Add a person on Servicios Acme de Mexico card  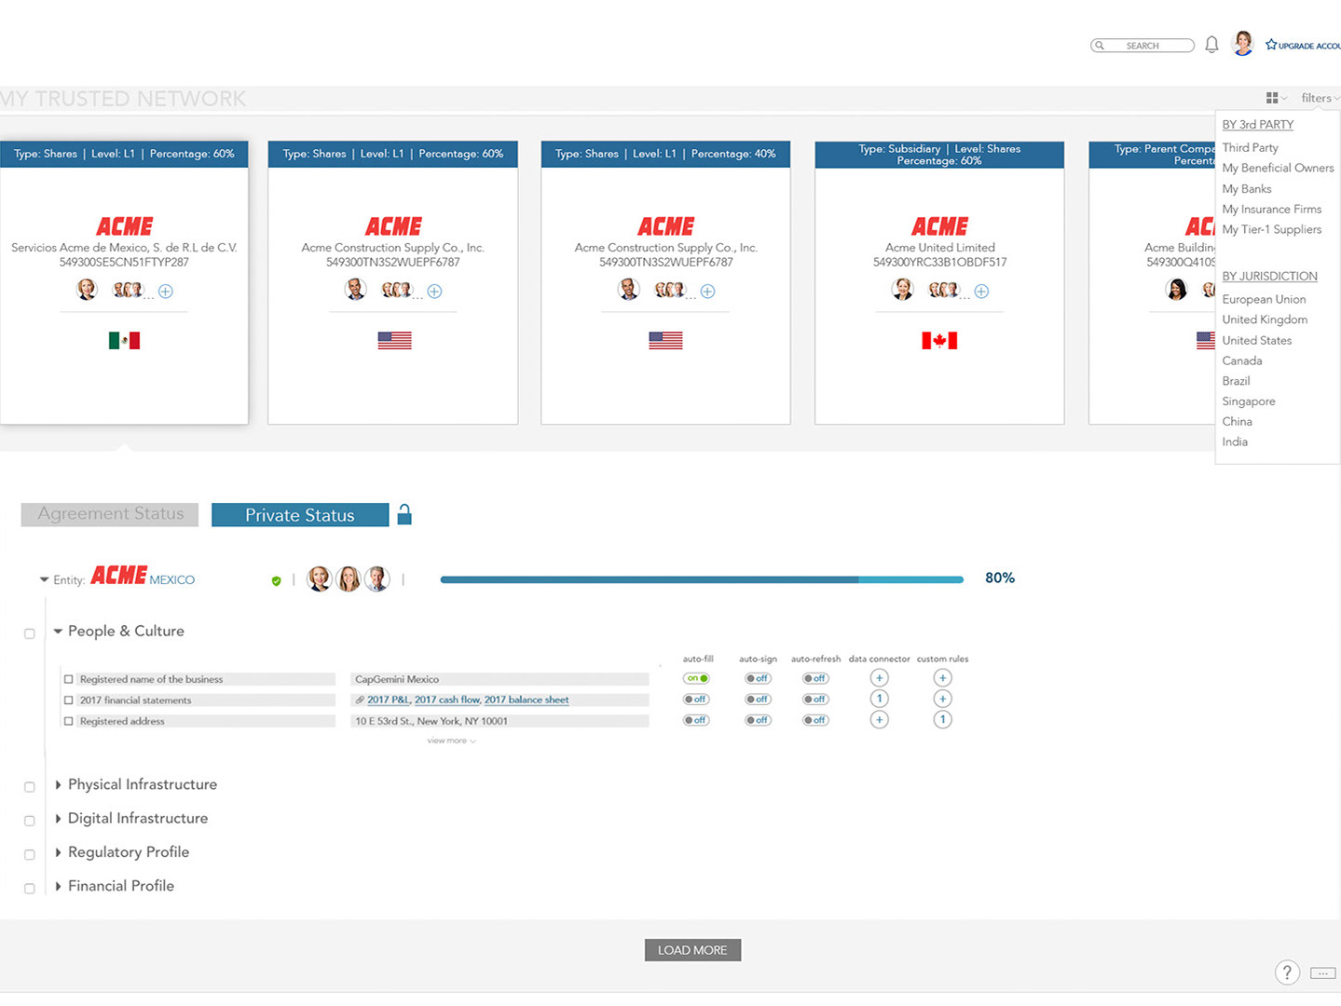click(166, 292)
